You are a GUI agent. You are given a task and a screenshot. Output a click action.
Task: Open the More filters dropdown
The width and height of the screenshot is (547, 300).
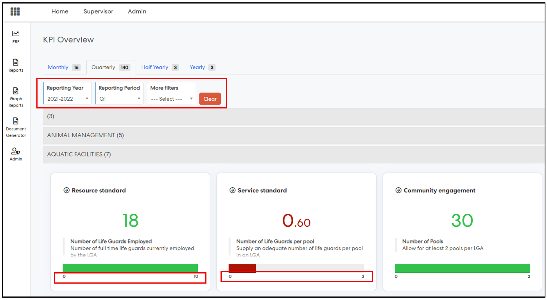[172, 99]
